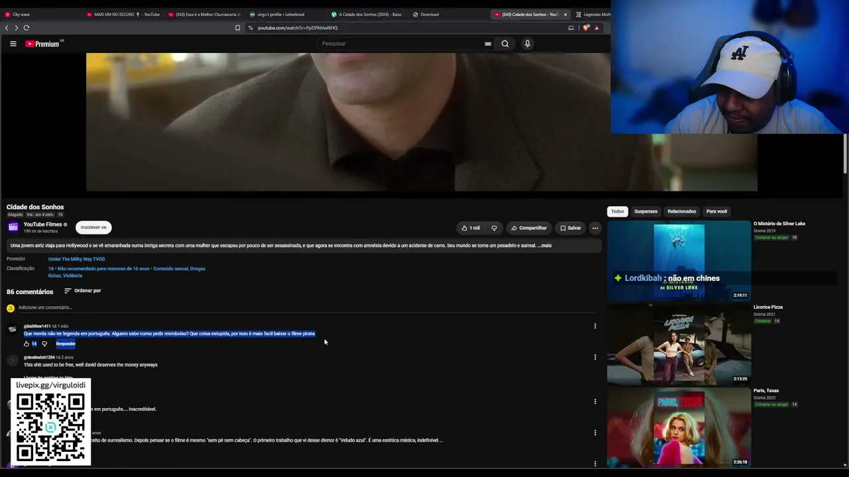Go back with the browser back arrow
Image resolution: width=849 pixels, height=477 pixels.
point(7,28)
